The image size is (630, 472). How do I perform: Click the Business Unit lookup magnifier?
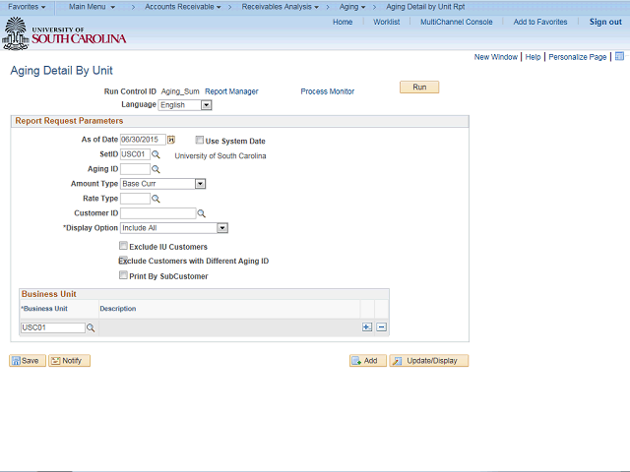91,327
